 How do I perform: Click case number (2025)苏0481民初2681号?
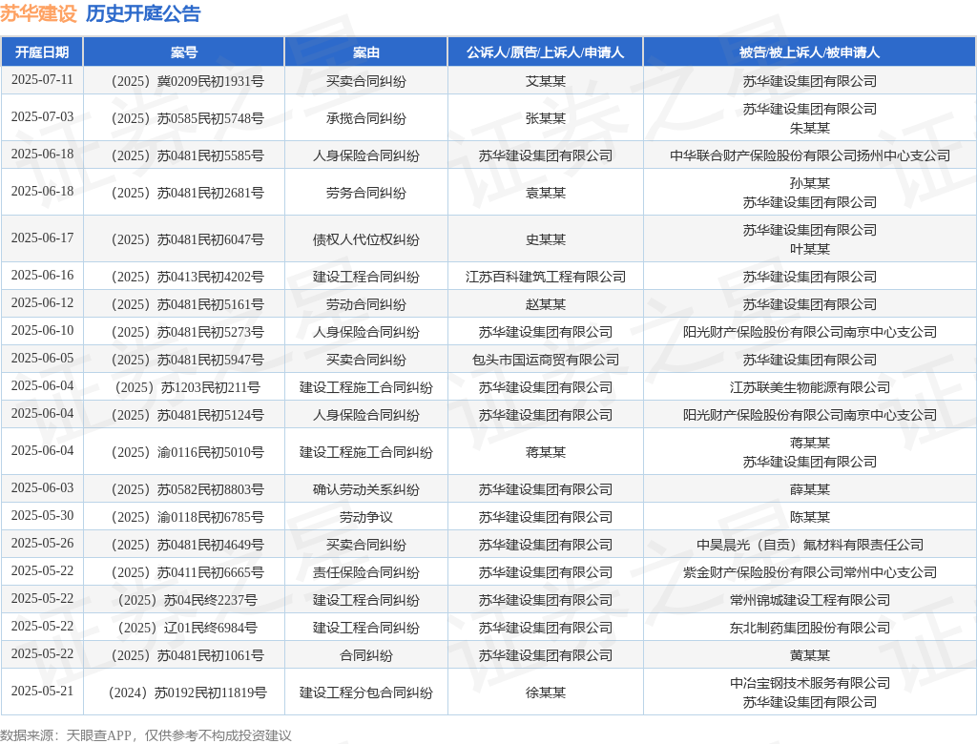pos(187,194)
